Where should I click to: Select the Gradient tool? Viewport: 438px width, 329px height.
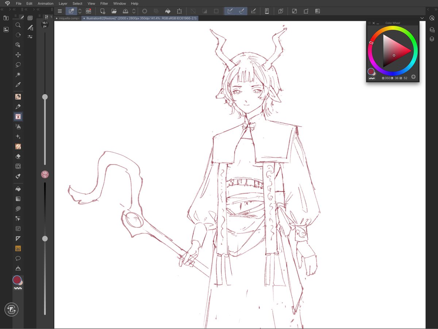tap(18, 199)
